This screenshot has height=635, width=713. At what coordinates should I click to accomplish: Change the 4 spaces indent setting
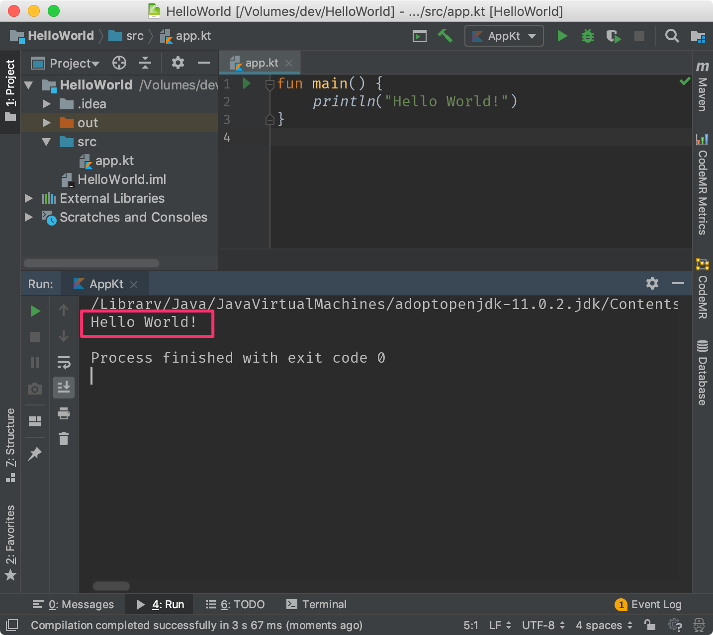click(x=604, y=625)
